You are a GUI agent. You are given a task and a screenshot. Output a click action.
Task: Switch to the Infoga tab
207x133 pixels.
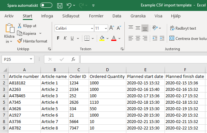(x=47, y=16)
